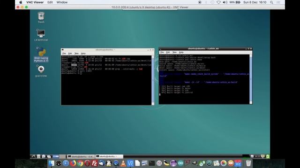This screenshot has height=168, width=300.
Task: Open the macOS Edit menu
Action: pos(50,2)
